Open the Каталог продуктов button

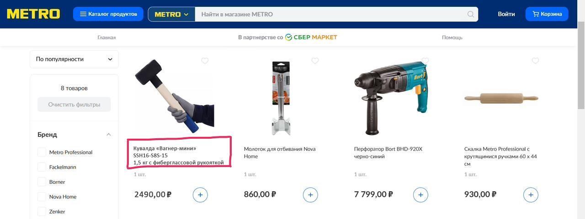(x=108, y=14)
